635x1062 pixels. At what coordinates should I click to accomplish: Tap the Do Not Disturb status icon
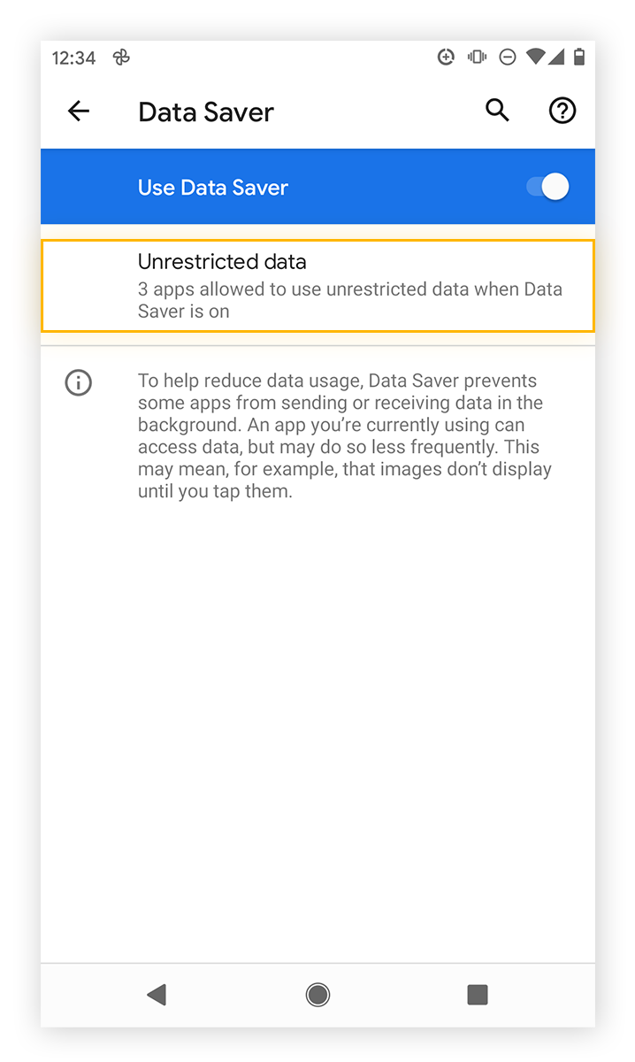coord(507,57)
